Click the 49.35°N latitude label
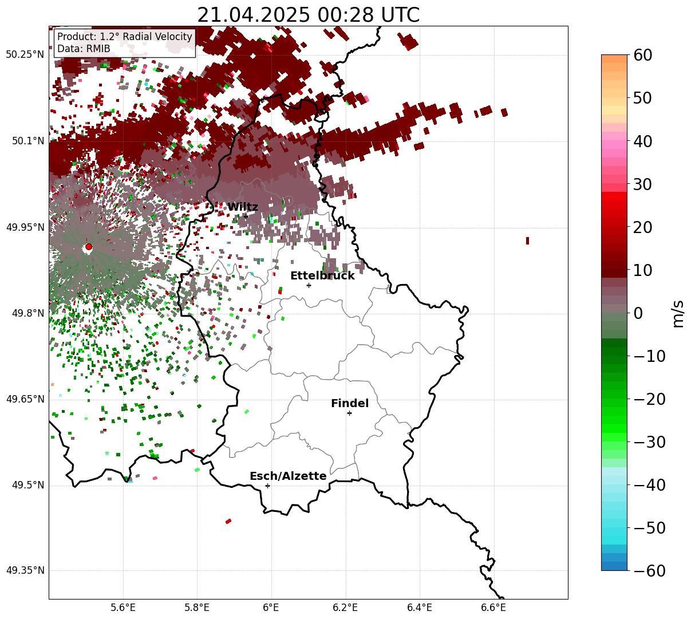 (25, 570)
